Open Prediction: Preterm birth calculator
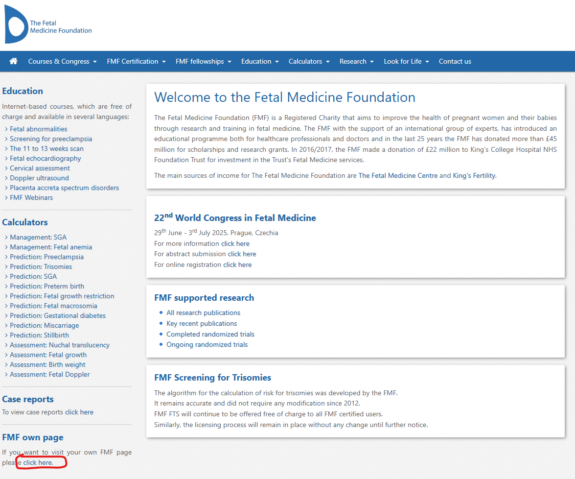 pos(47,287)
